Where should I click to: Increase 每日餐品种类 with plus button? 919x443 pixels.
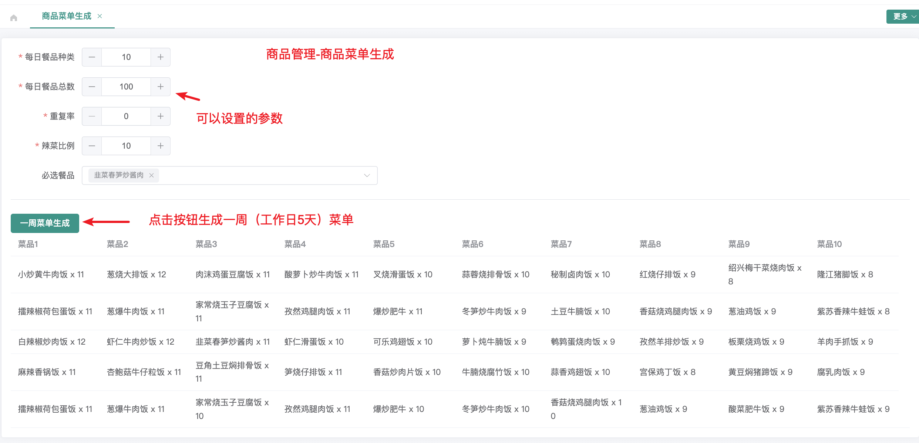pos(161,57)
